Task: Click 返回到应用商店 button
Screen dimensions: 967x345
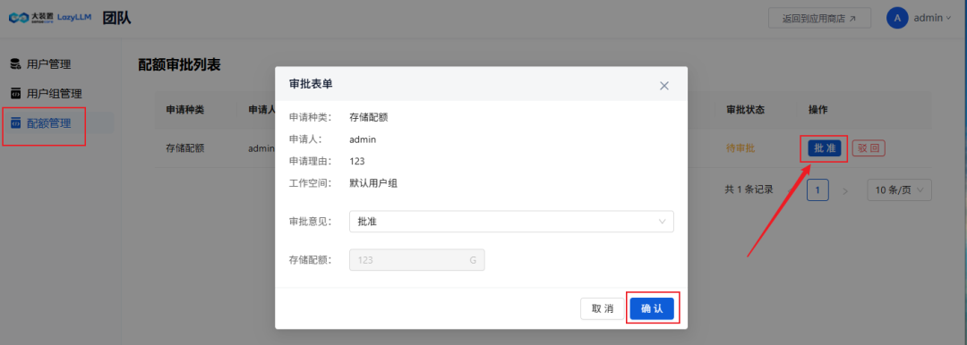Action: pos(819,19)
